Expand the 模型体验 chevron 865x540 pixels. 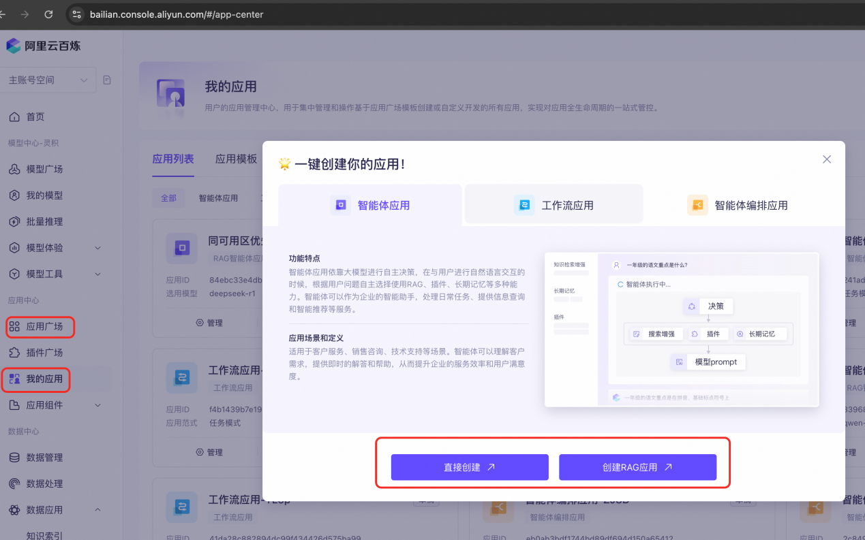coord(97,248)
